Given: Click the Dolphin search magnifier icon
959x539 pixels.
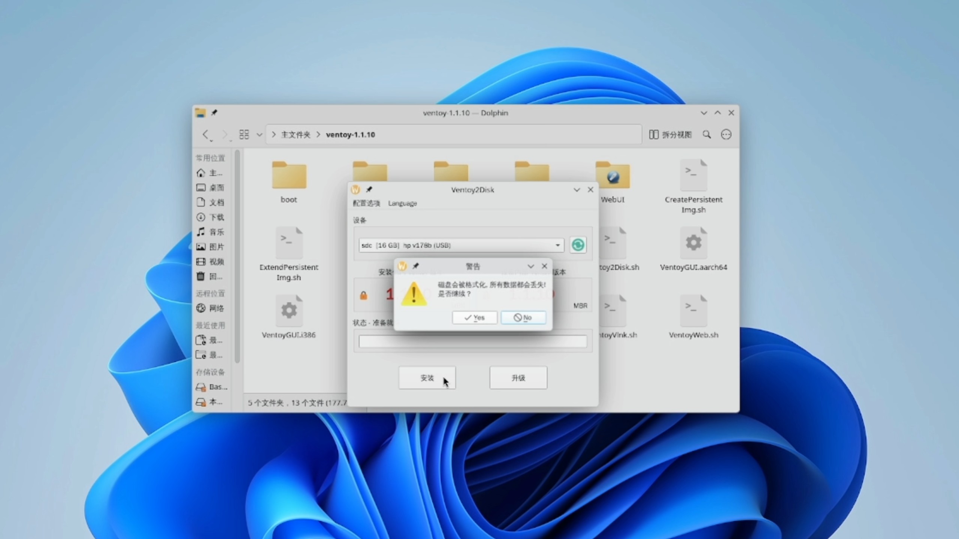Looking at the screenshot, I should click(x=707, y=134).
